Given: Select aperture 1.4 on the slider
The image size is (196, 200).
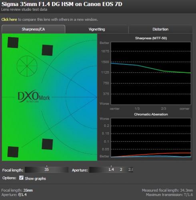Looking at the screenshot, I should (111, 170).
